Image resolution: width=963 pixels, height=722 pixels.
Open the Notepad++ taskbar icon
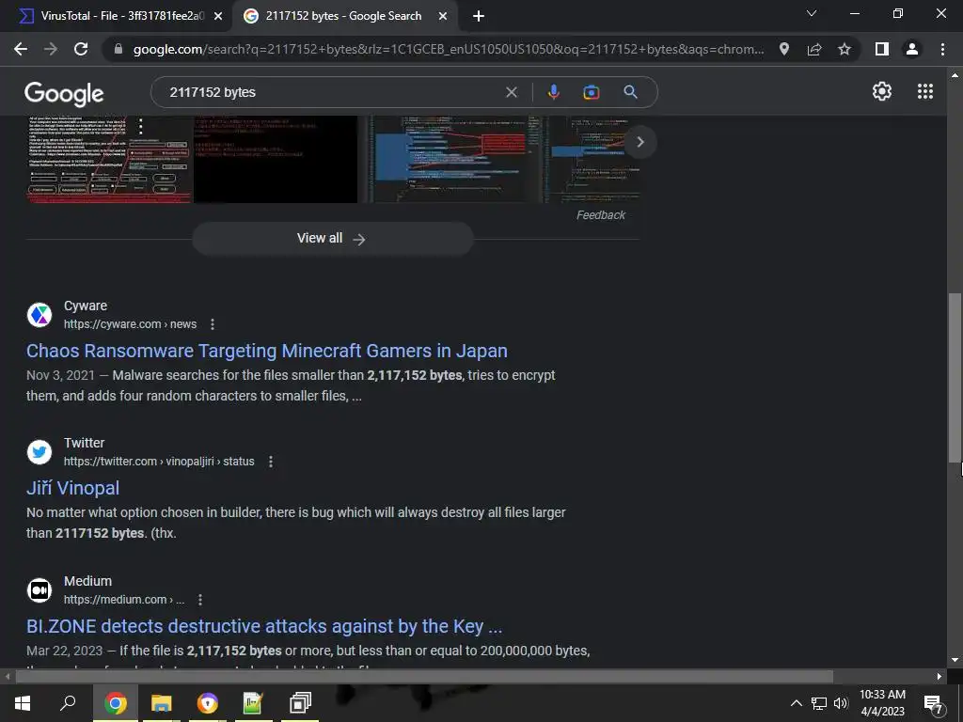253,703
